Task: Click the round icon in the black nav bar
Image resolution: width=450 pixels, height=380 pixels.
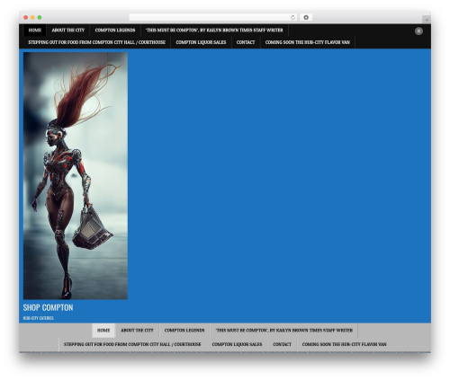Action: point(418,31)
